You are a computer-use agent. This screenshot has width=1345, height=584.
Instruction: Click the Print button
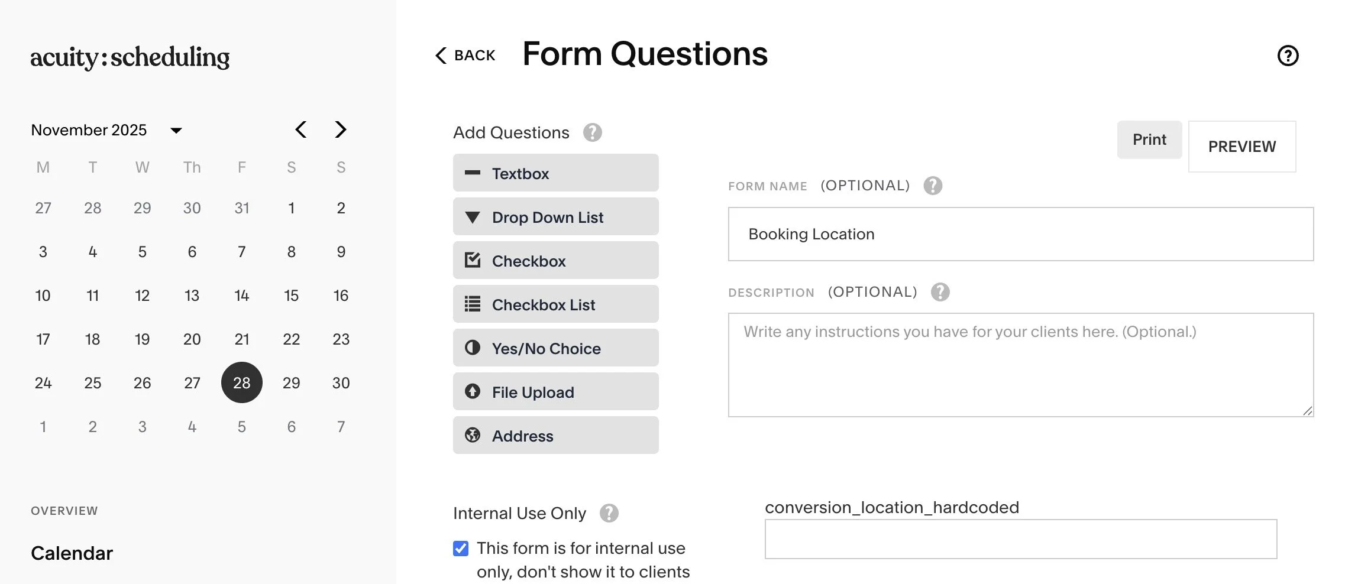click(1149, 139)
